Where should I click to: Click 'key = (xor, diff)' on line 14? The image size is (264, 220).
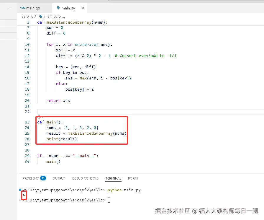tap(76, 67)
